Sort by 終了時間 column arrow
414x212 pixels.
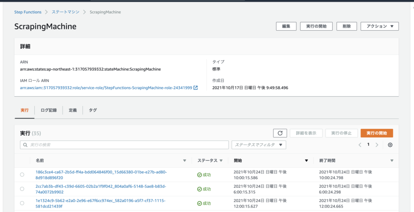pyautogui.click(x=392, y=161)
